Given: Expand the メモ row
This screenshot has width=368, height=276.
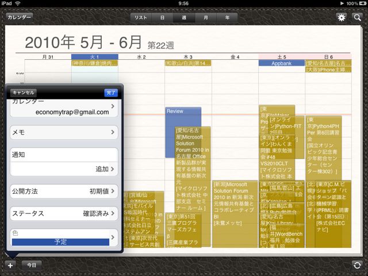Looking at the screenshot, I should pos(64,132).
